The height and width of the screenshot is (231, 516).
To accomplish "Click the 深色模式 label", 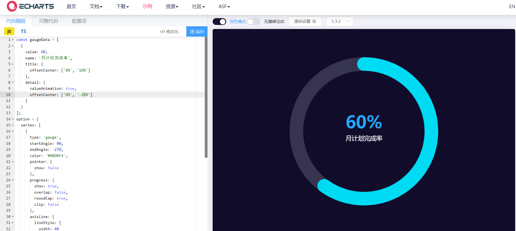I will [238, 21].
